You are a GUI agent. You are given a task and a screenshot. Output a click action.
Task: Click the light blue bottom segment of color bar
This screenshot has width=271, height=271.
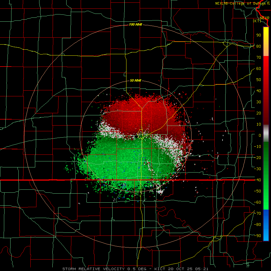pos(266,235)
